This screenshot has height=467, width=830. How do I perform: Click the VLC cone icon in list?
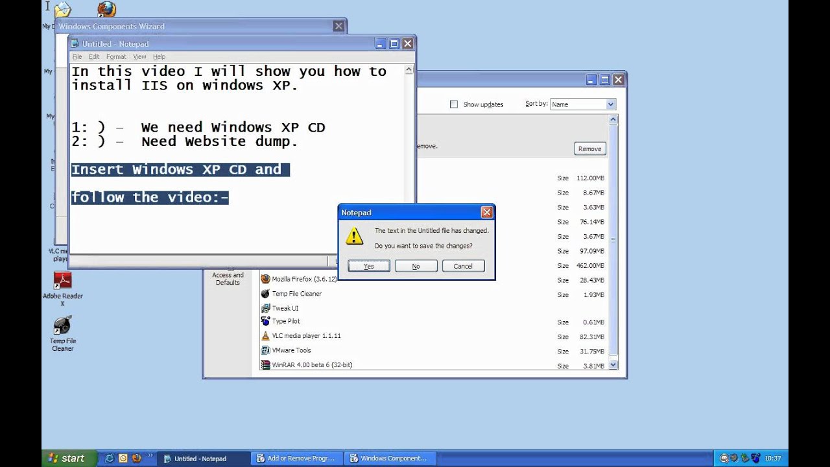[265, 336]
